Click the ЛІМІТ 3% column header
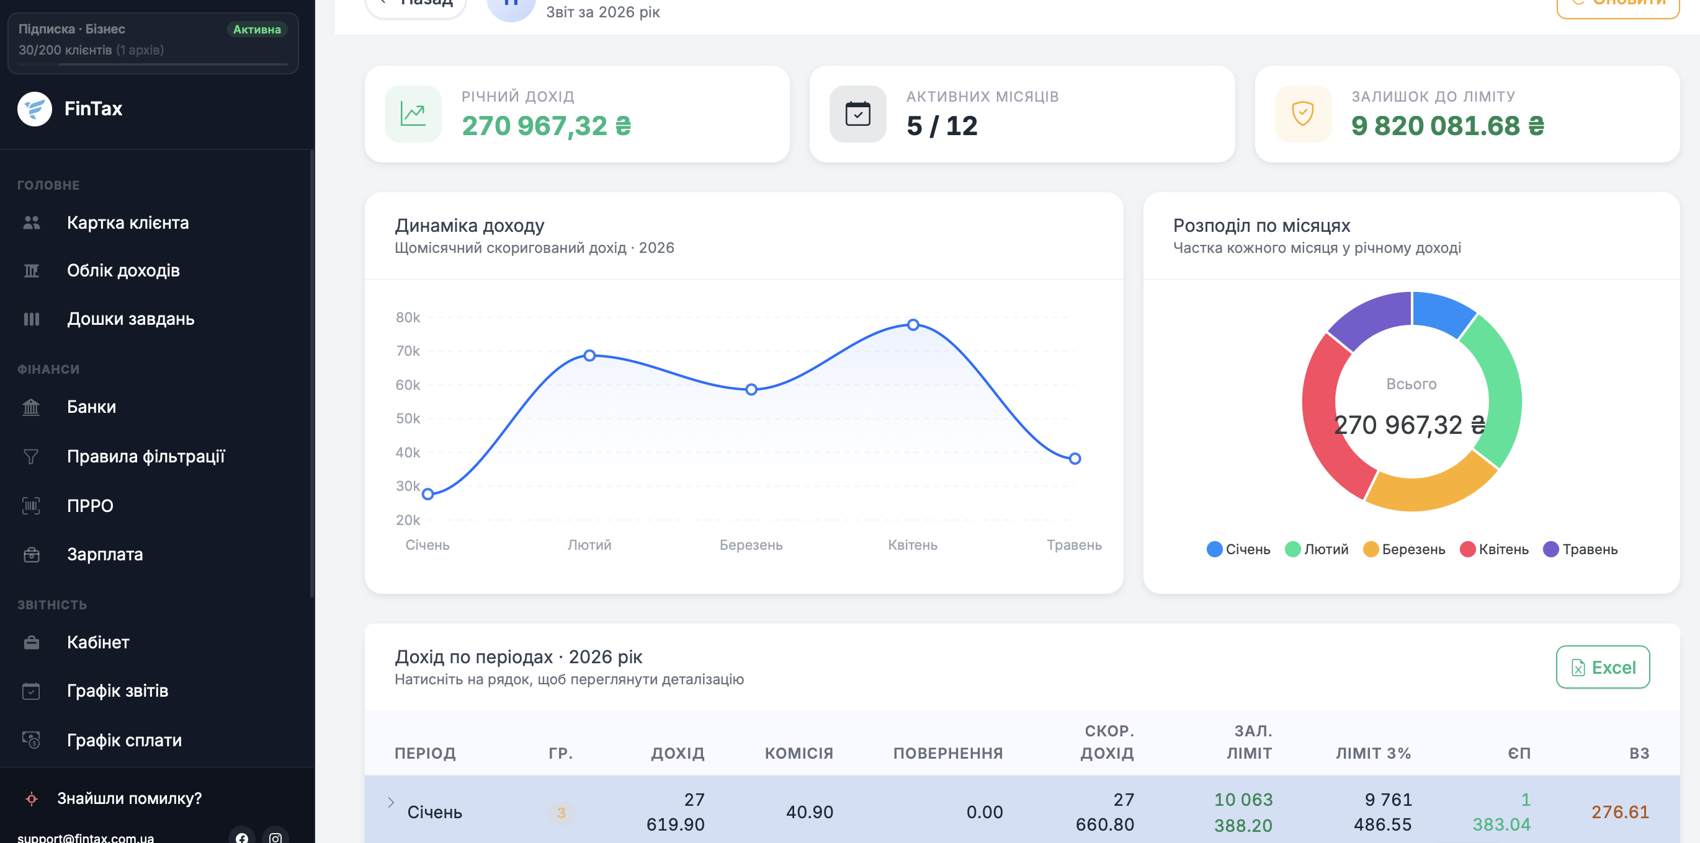 pyautogui.click(x=1373, y=753)
